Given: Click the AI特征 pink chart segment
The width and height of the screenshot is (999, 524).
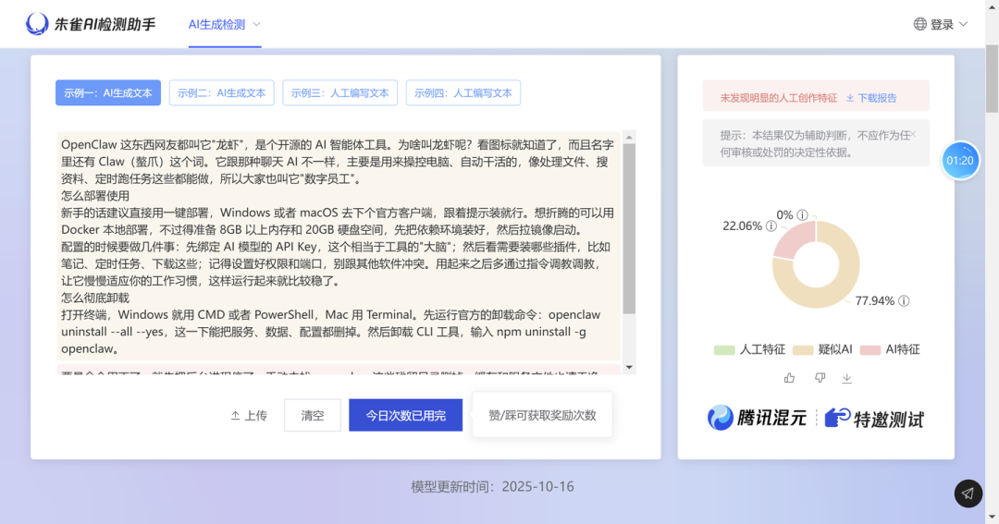Looking at the screenshot, I should click(x=796, y=240).
